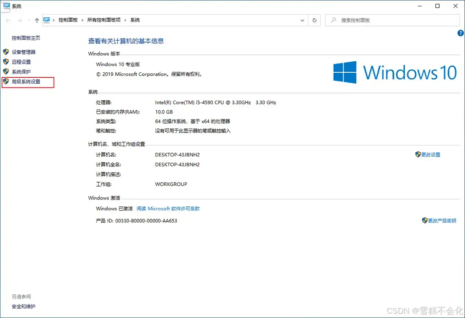
Task: Click Windows 10 专业版 edition text
Action: 118,64
